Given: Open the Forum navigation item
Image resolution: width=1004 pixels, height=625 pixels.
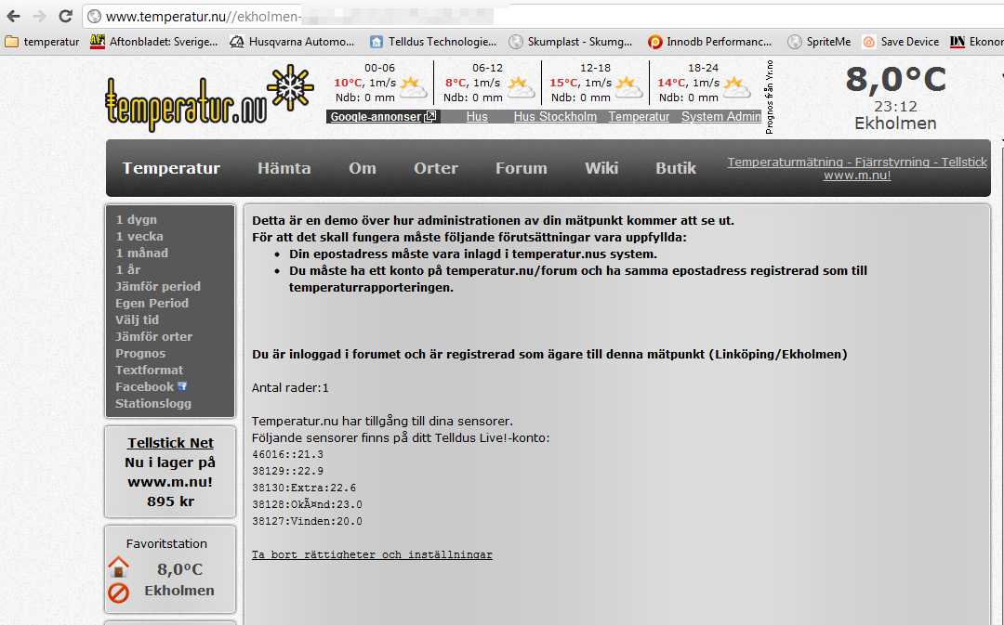Looking at the screenshot, I should [521, 168].
